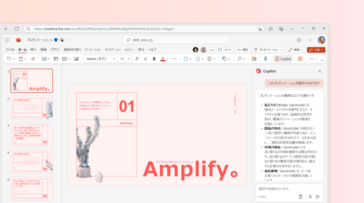
Task: Select slide 3 thumbnail
Action: (x=32, y=135)
